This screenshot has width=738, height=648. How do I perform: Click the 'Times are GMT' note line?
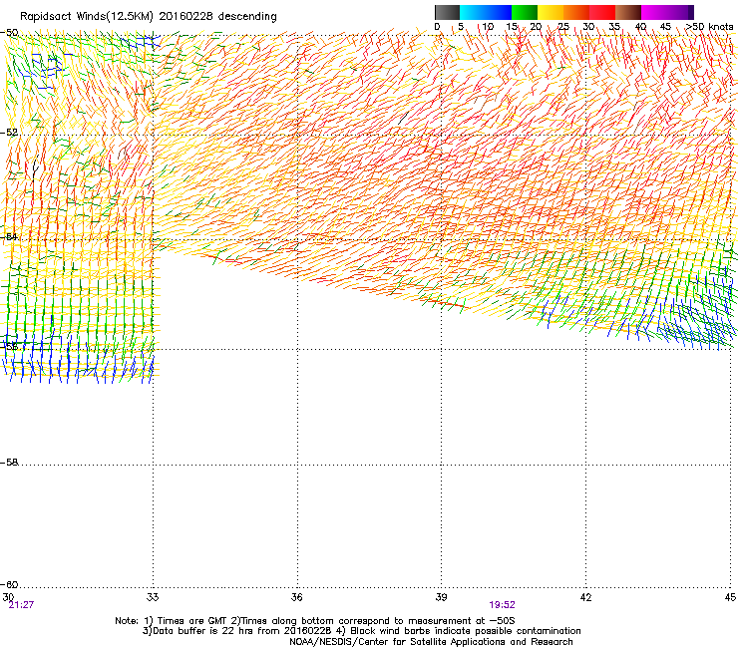315,621
